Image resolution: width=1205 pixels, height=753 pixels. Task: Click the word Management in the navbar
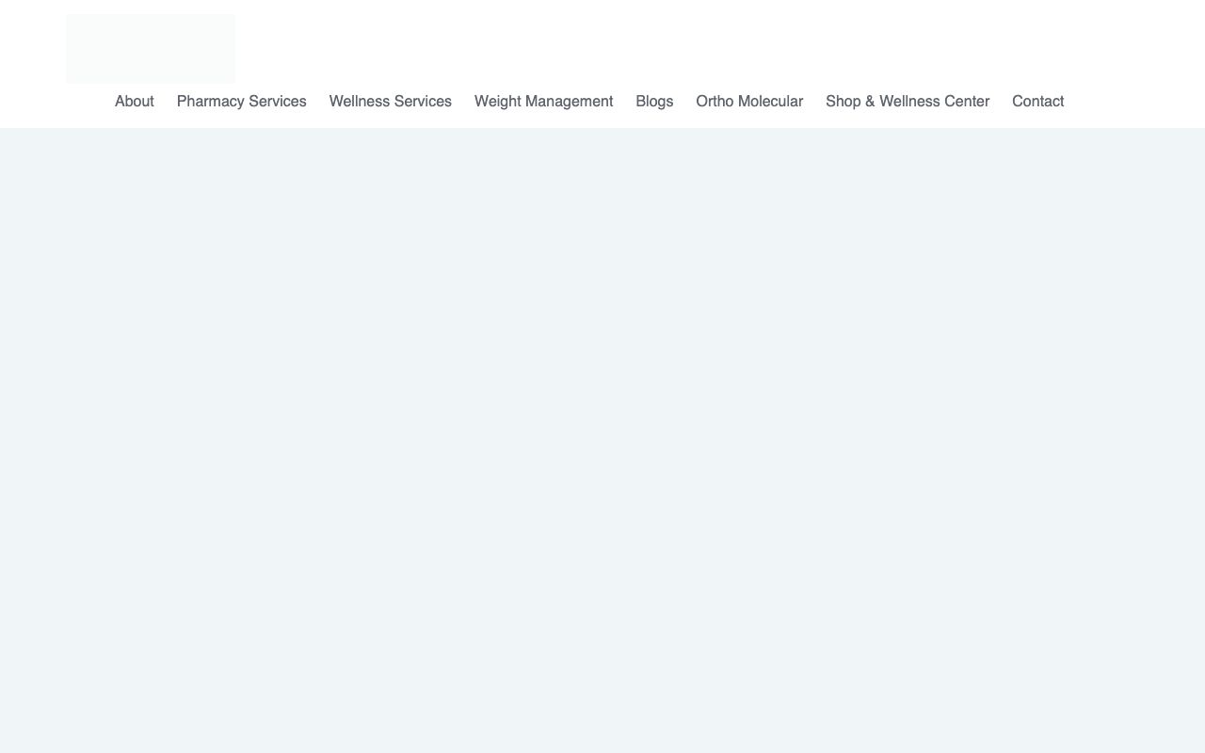(569, 101)
